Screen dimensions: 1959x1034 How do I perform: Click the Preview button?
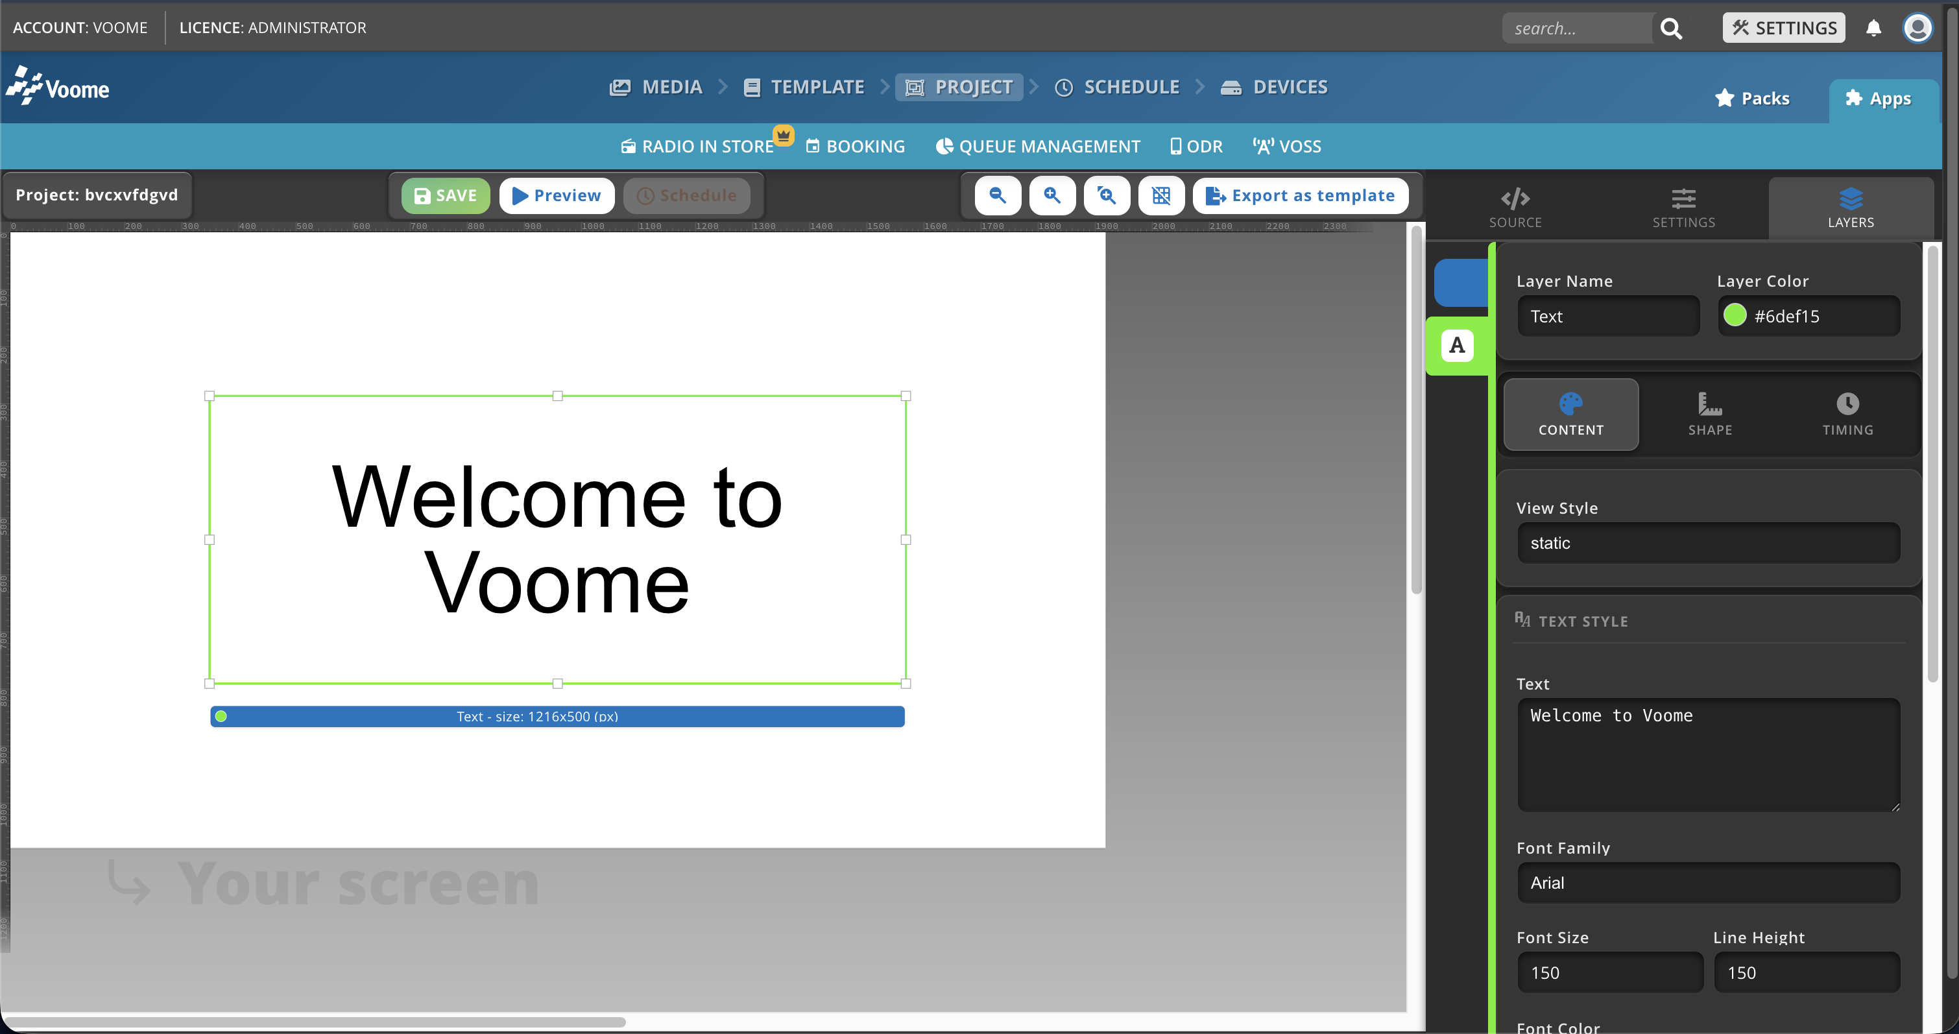click(x=557, y=195)
